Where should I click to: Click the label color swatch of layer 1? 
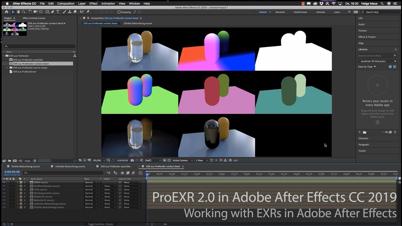coord(21,182)
